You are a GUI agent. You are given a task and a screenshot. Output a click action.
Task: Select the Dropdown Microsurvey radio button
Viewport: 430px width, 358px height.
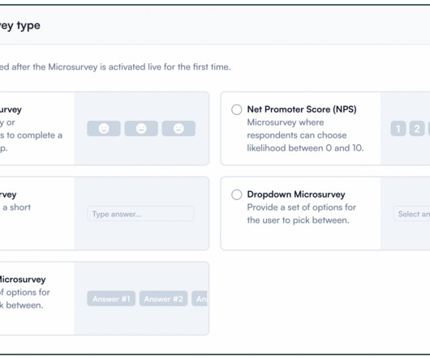point(237,194)
